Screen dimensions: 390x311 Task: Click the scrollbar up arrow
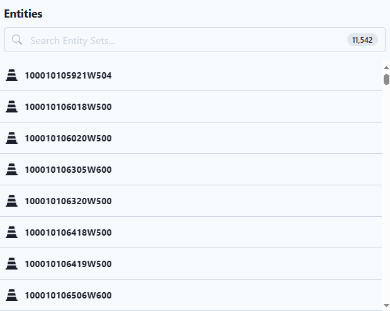pos(386,68)
